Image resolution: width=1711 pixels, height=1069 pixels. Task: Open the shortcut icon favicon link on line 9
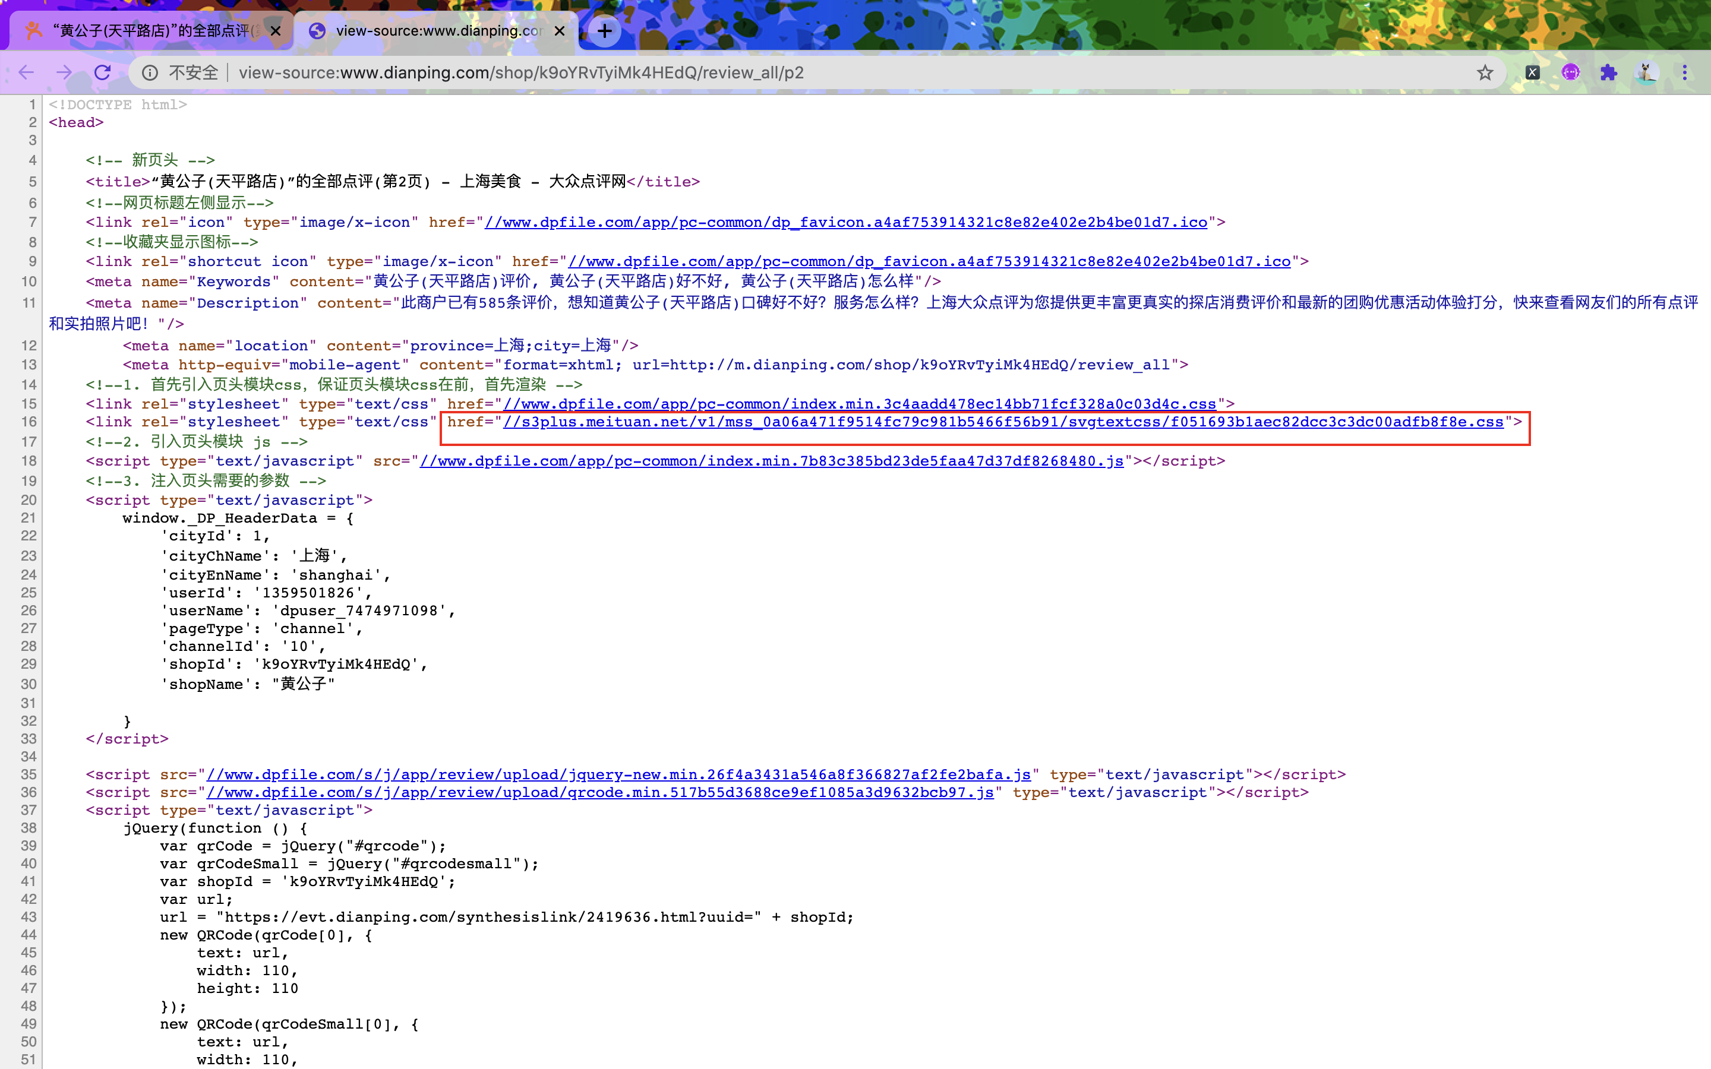pyautogui.click(x=929, y=261)
